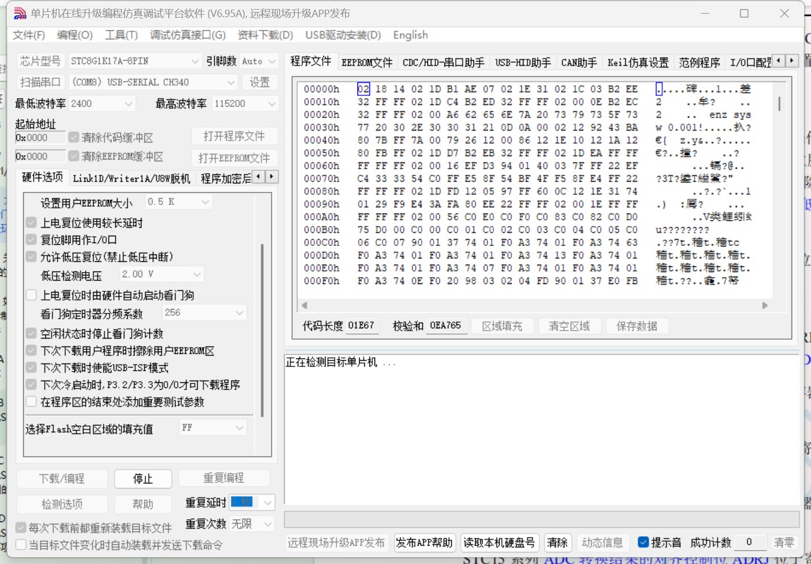Click left arrow beside 程序加密后 tab
The height and width of the screenshot is (564, 811).
pos(259,177)
